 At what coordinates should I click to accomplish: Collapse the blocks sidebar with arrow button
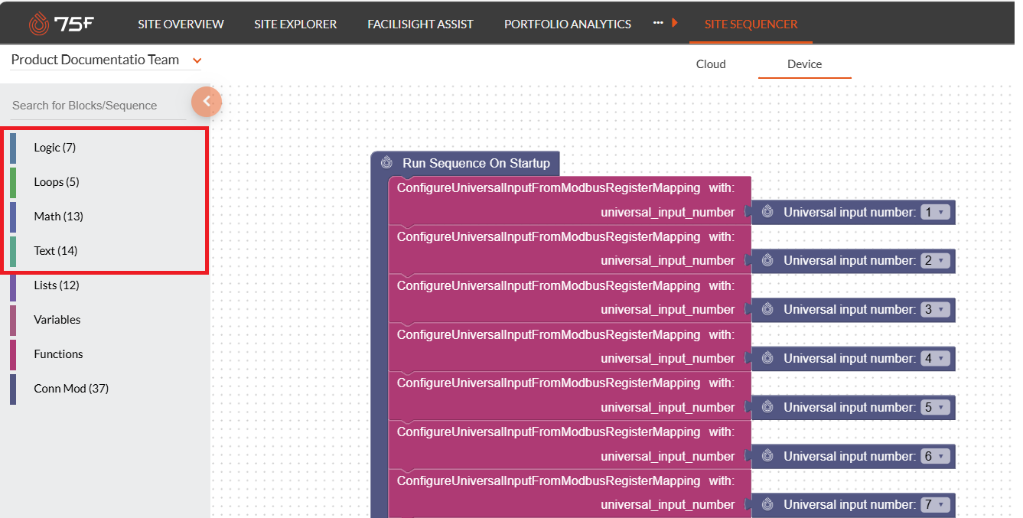[207, 101]
